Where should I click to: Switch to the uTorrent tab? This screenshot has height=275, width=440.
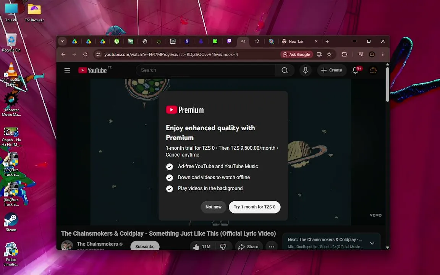pos(117,41)
